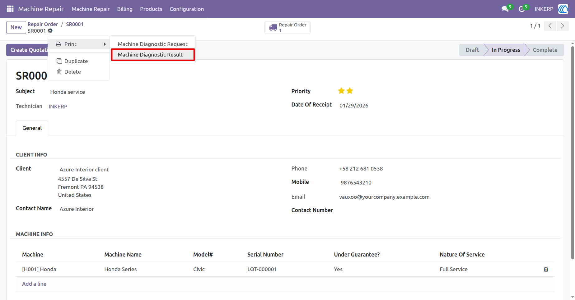The image size is (575, 300).
Task: Go to the previous record arrow
Action: [550, 26]
